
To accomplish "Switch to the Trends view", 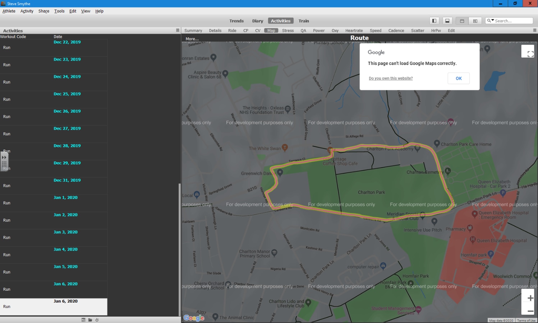I will coord(236,21).
